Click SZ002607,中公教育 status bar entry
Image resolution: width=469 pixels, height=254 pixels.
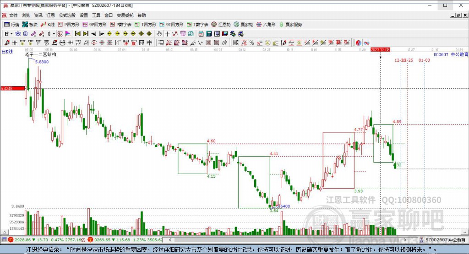click(x=442, y=240)
